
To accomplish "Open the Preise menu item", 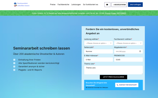I will coord(53,4).
